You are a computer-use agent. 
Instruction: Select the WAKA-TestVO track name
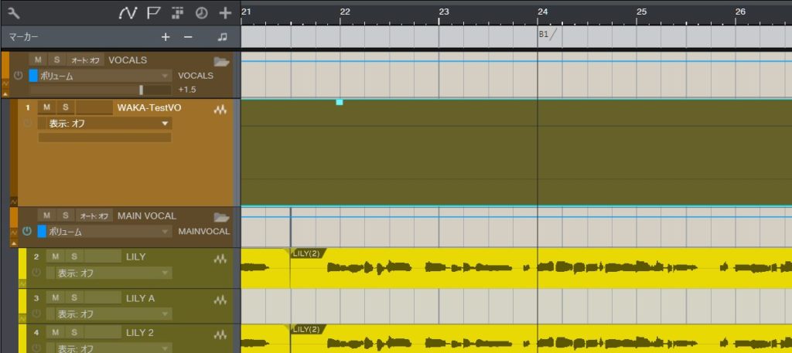click(x=149, y=107)
